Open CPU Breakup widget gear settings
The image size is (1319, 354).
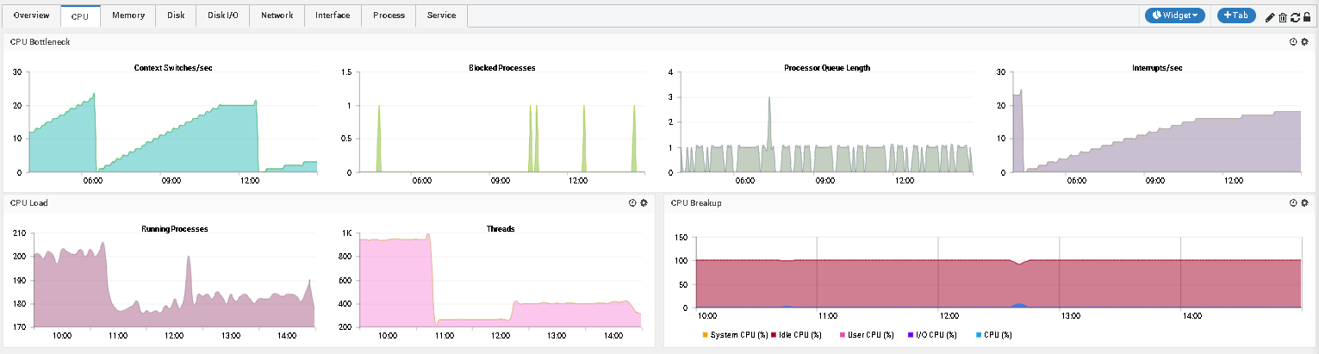1304,203
